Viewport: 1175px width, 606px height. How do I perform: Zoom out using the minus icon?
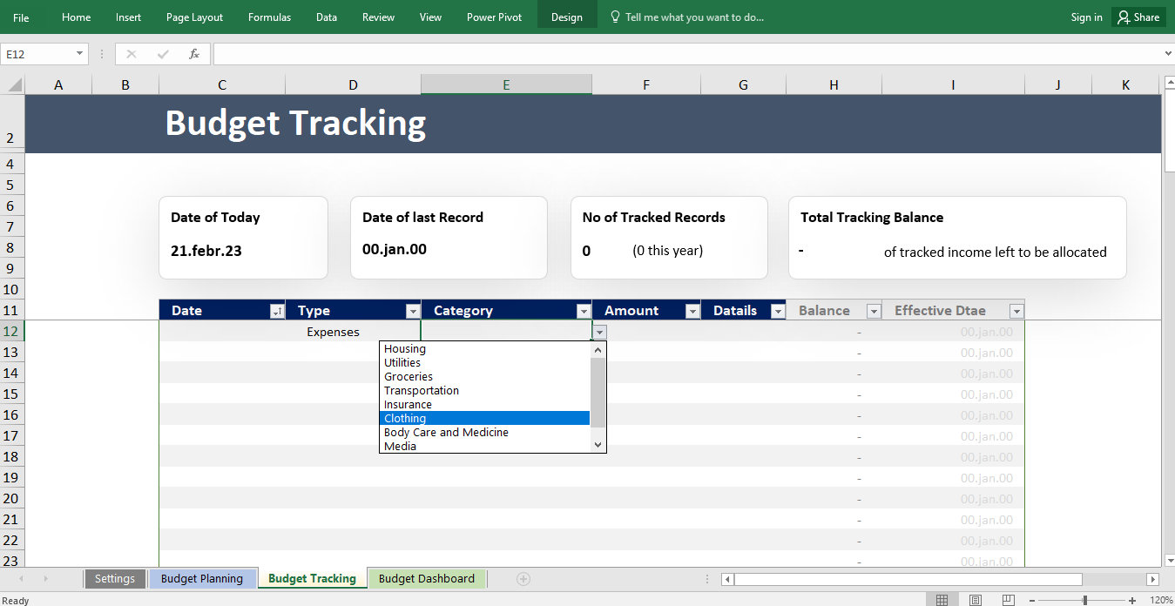tap(1031, 600)
